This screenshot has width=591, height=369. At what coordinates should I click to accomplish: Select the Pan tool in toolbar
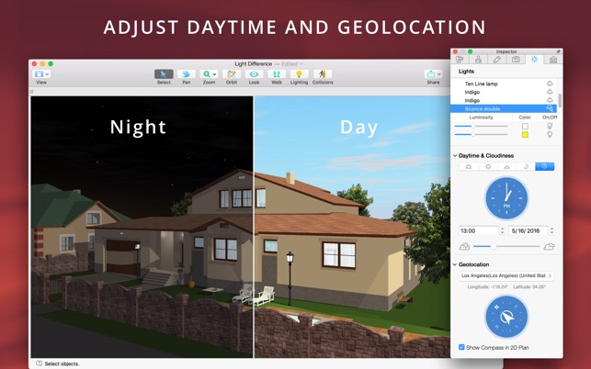[x=186, y=74]
